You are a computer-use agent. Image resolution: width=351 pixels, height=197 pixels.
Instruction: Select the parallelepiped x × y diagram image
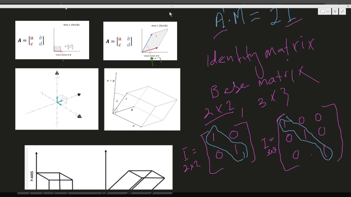[142, 99]
